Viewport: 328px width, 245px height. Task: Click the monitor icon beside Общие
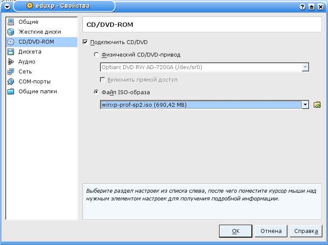11,22
